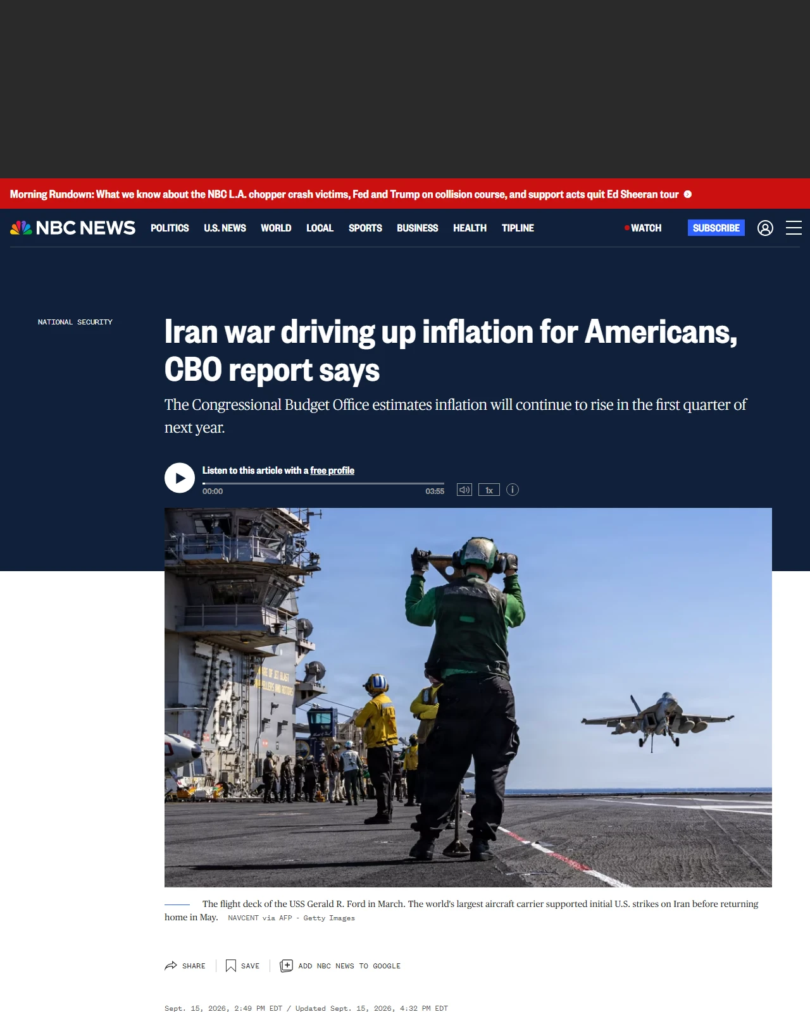Go to the World section
The height and width of the screenshot is (1012, 810).
[x=276, y=228]
